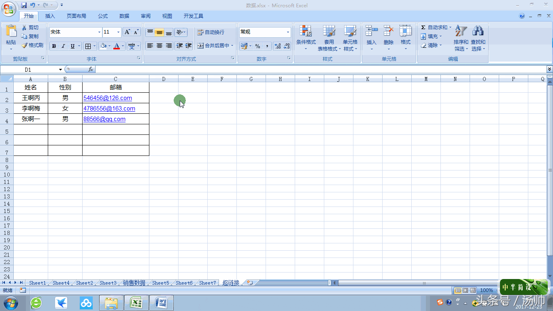Click the formula bar input field
553x311 pixels.
point(321,70)
